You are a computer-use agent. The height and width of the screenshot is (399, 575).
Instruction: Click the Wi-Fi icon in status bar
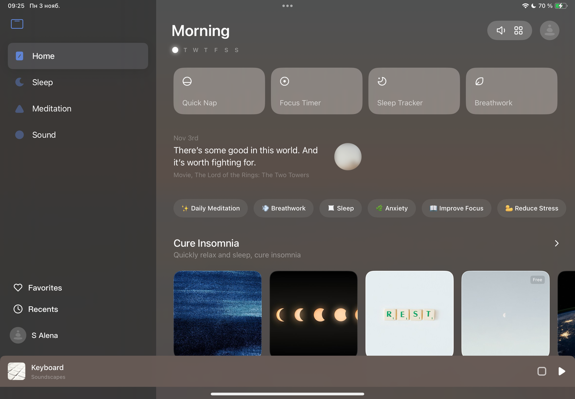[x=526, y=6]
